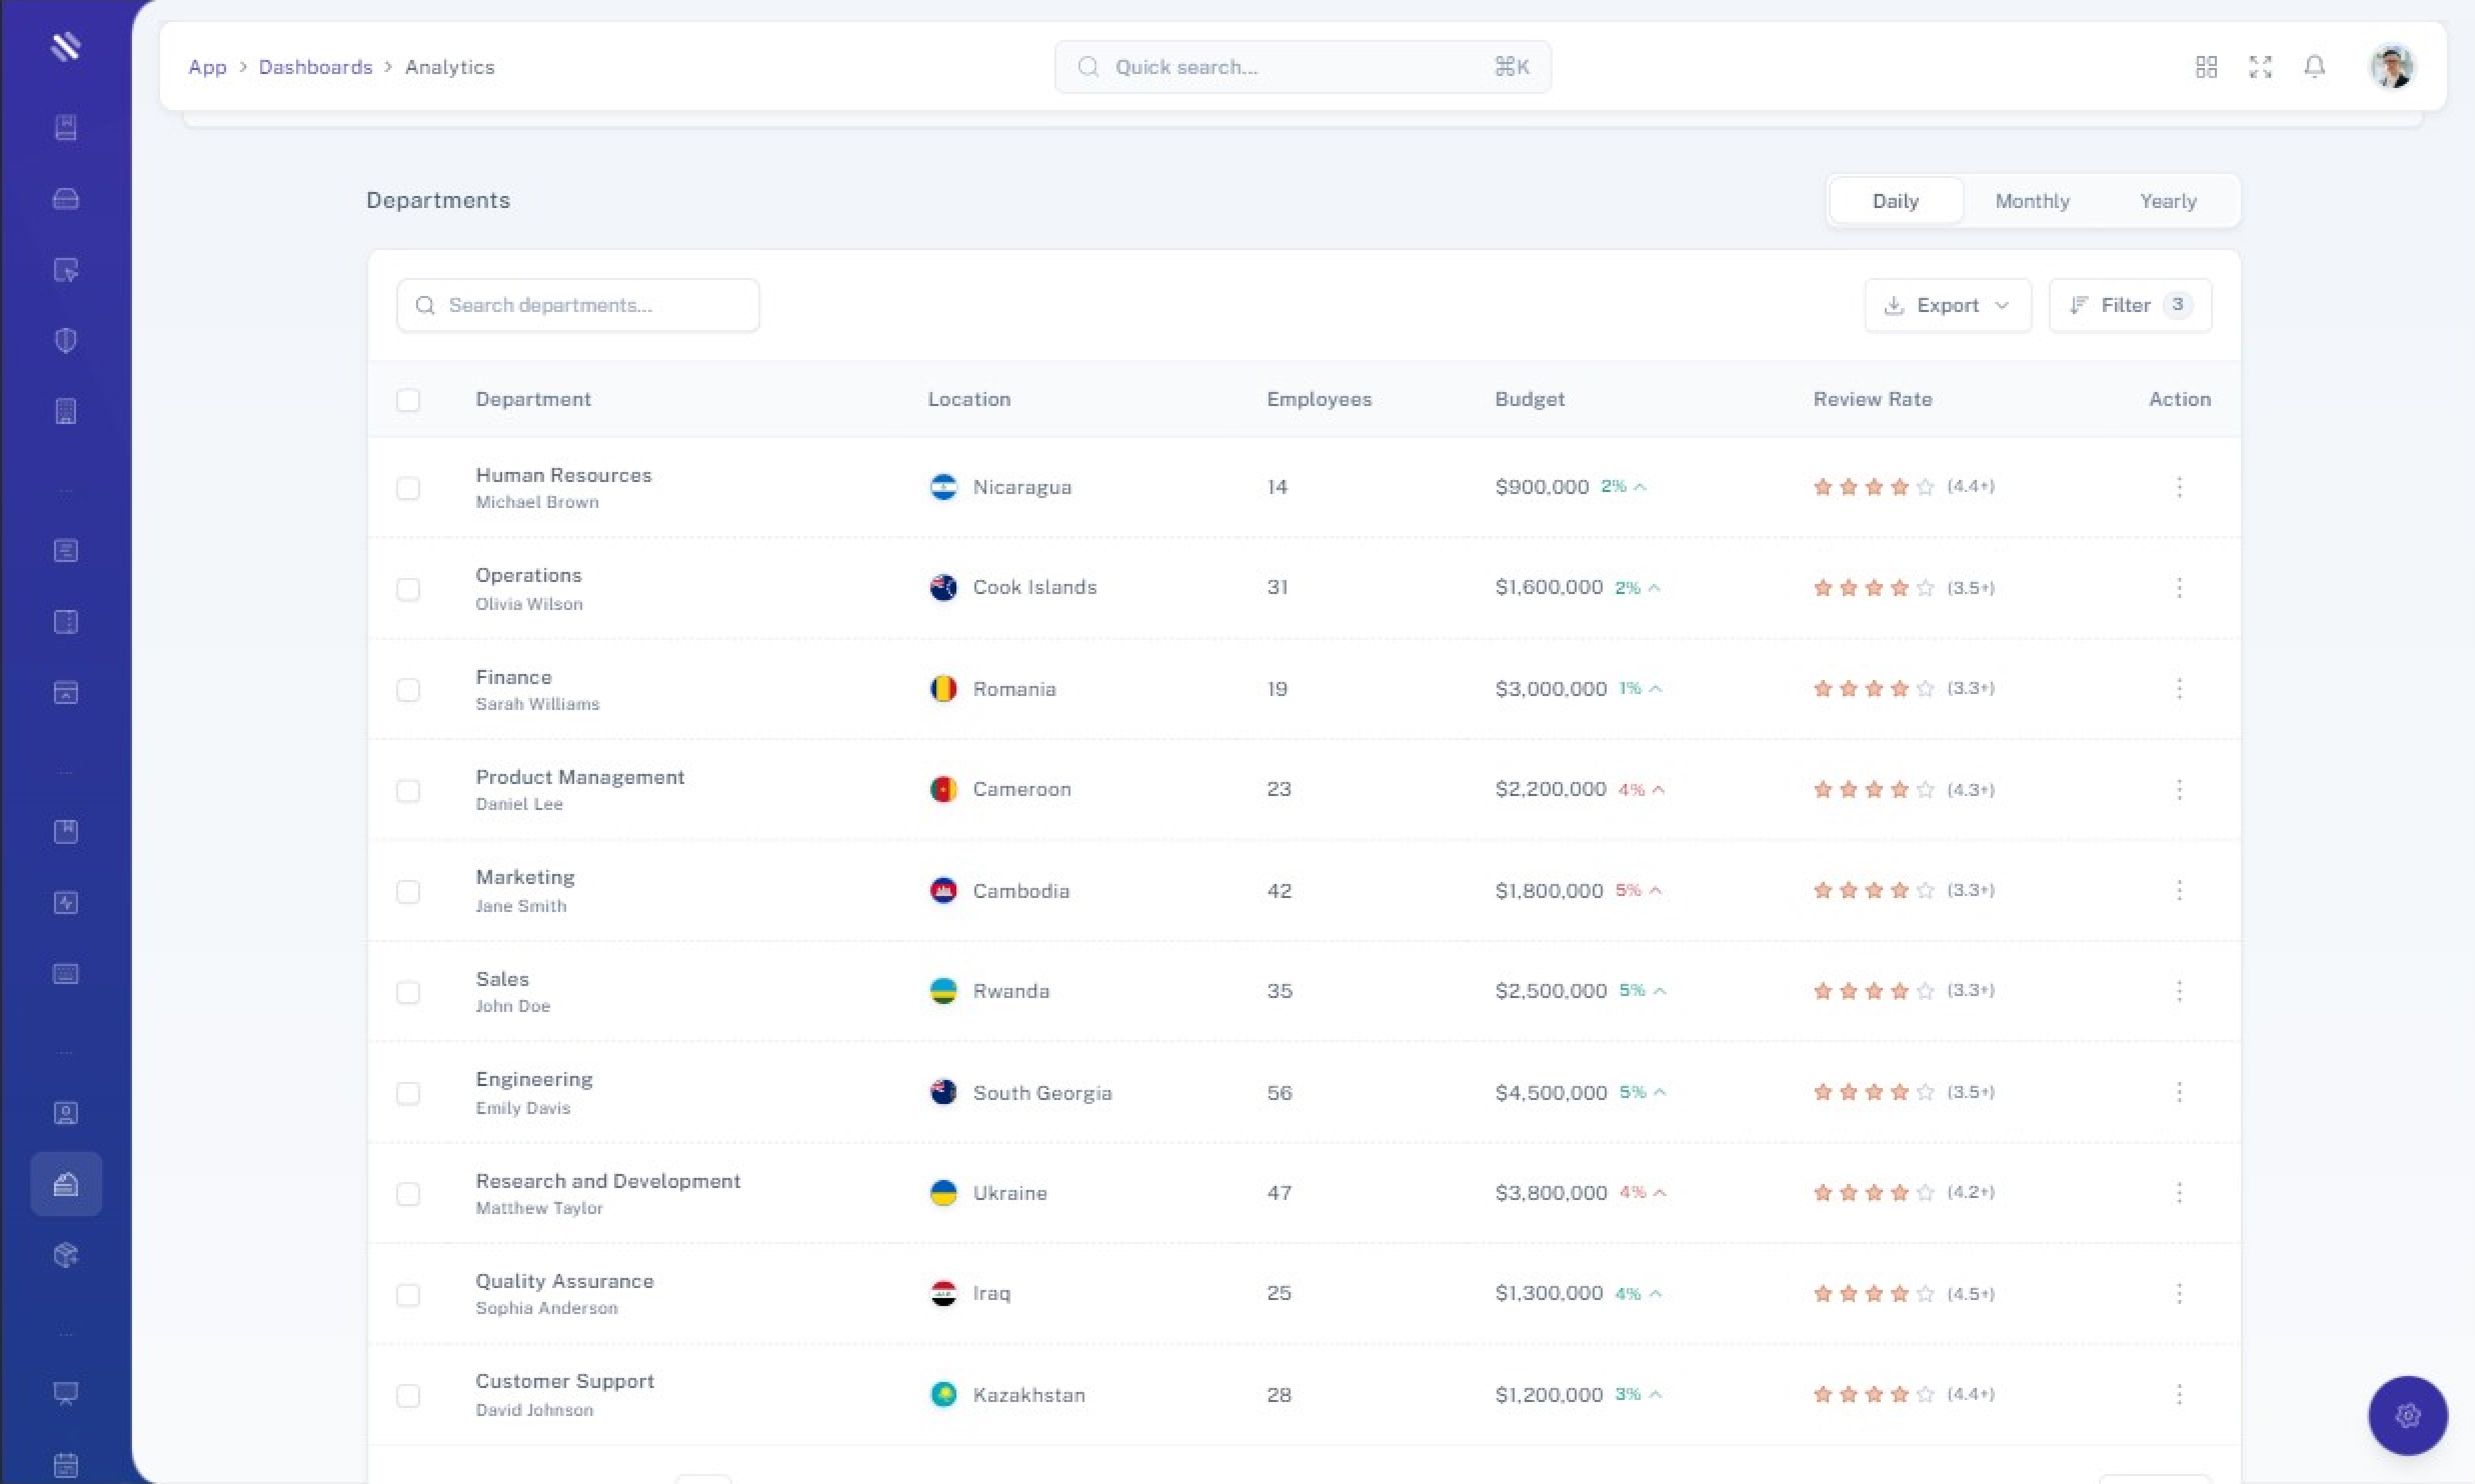This screenshot has height=1484, width=2475.
Task: Click the settings gear floating button
Action: point(2407,1415)
